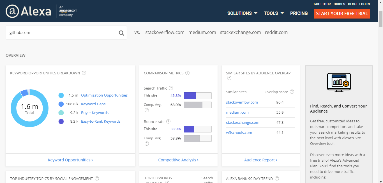Click the page vertical scrollbar
Image resolution: width=383 pixels, height=183 pixels.
pyautogui.click(x=380, y=84)
